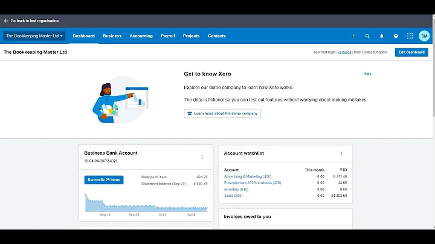Click the bank balance chart
435x244 pixels.
click(x=146, y=203)
